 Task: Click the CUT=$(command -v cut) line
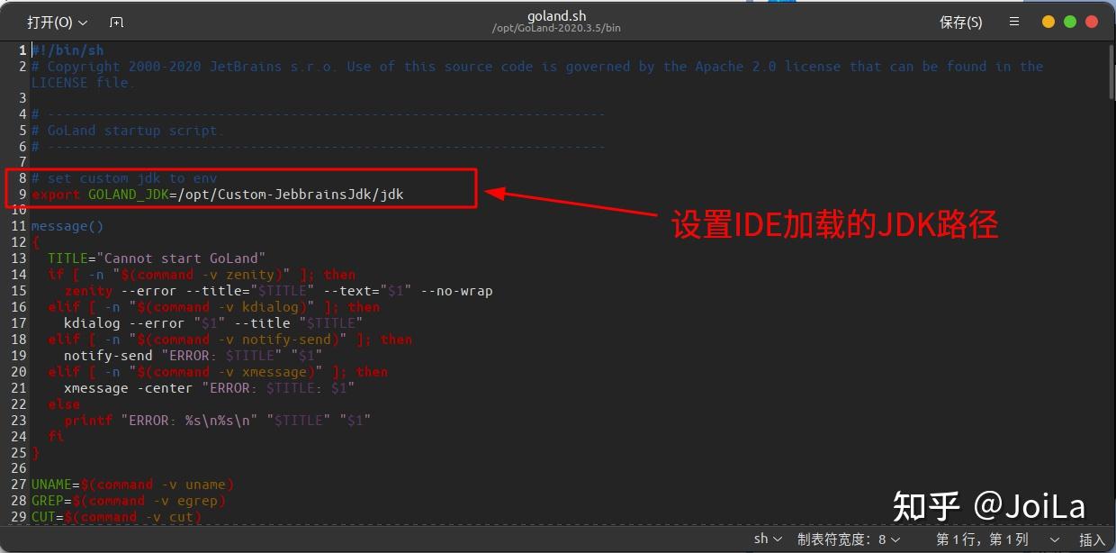coord(116,518)
